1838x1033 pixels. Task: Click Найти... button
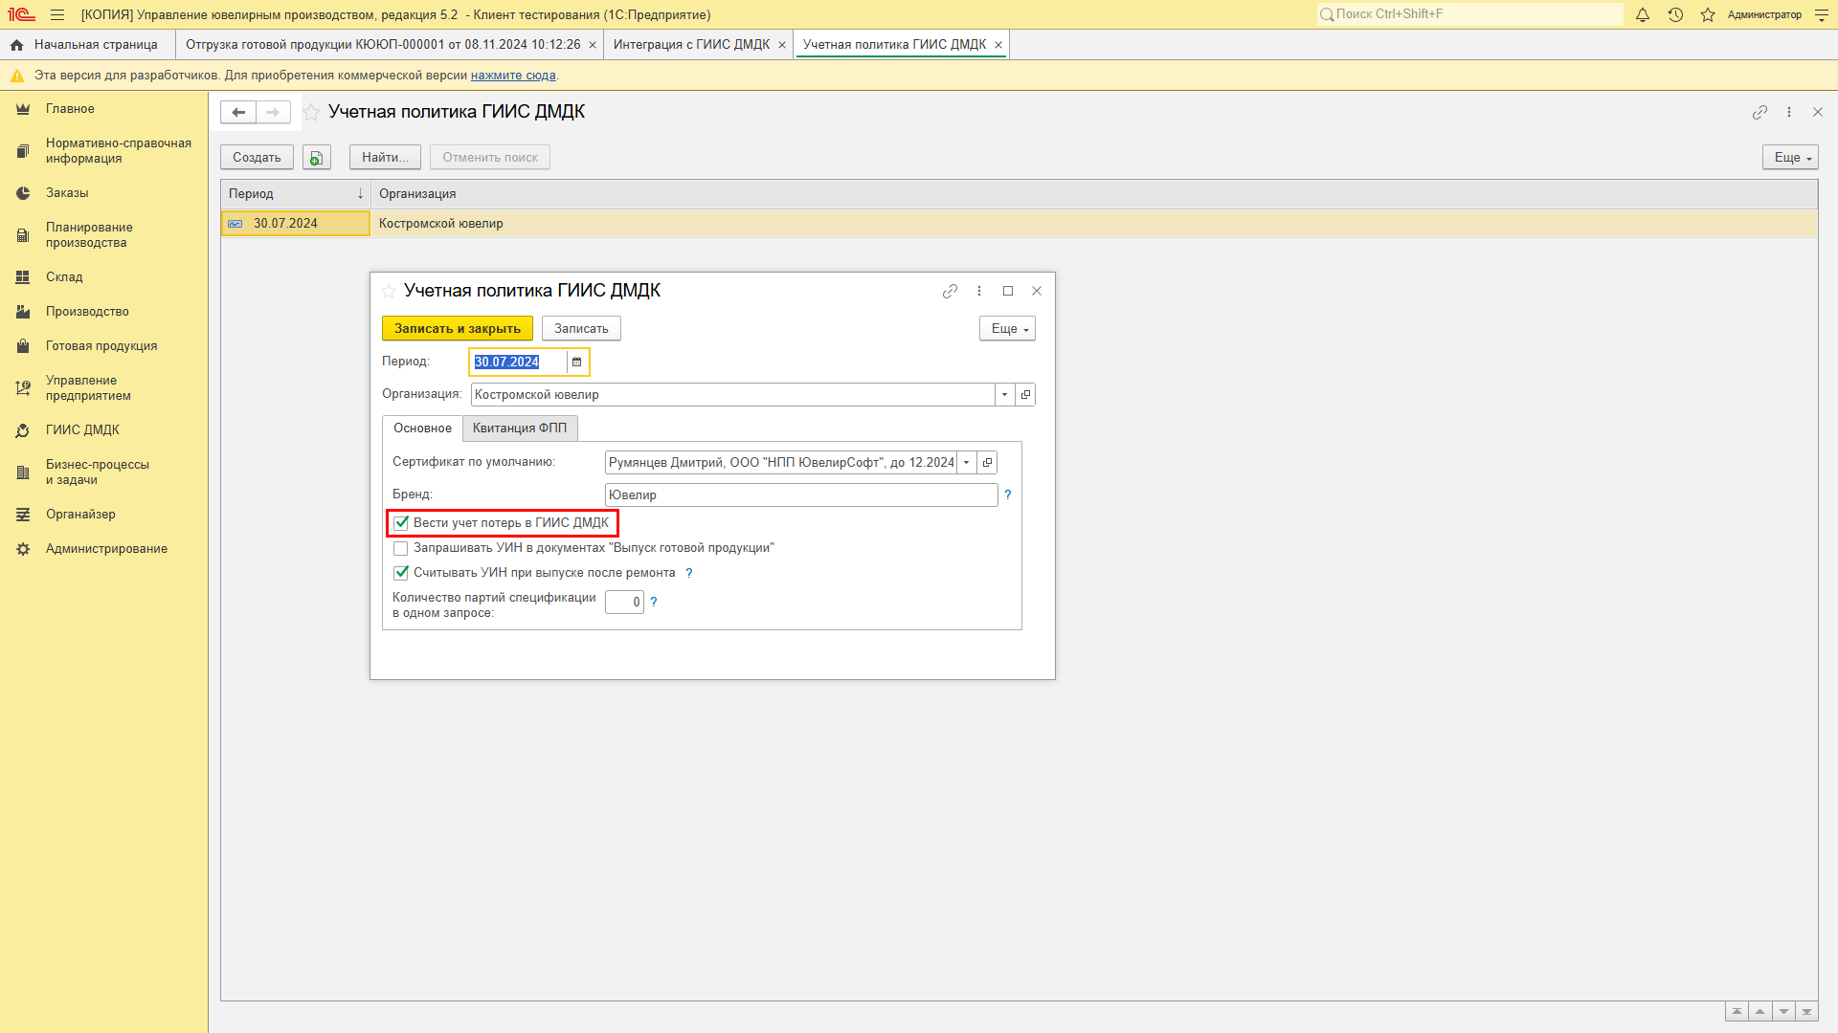pos(385,158)
